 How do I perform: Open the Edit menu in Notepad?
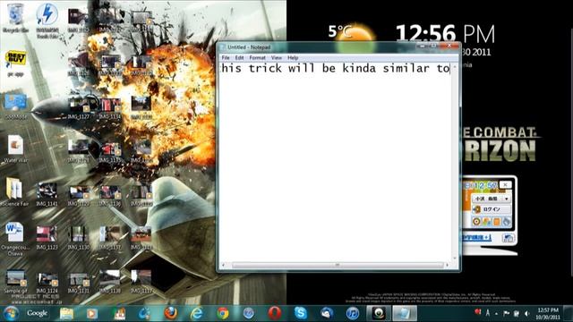click(239, 57)
